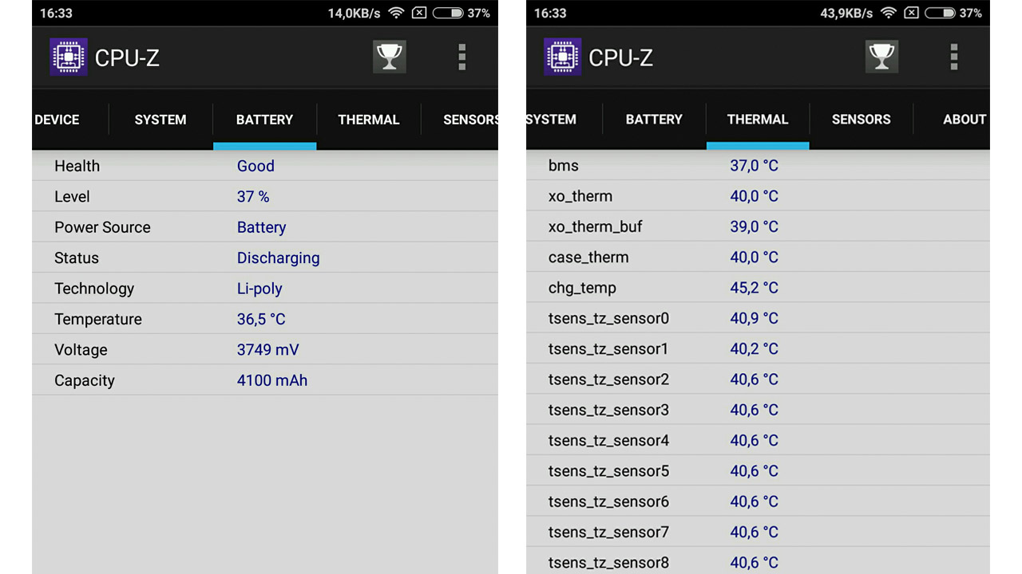Open overflow menu dots in right screen
The image size is (1022, 574).
[x=953, y=57]
